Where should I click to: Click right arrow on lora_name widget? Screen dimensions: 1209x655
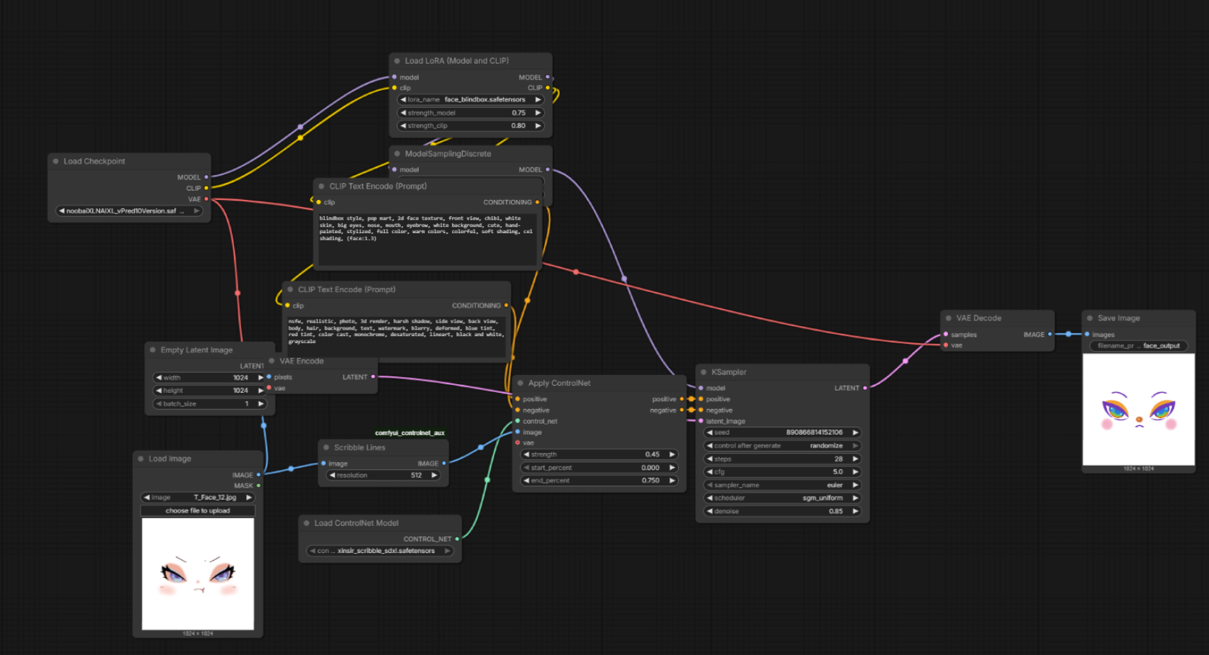[538, 100]
